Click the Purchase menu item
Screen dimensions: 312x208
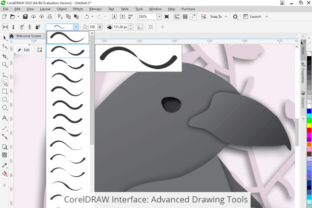(188, 9)
